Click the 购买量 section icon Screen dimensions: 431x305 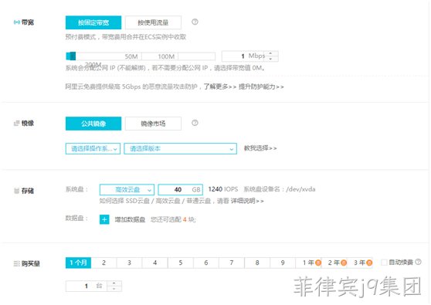point(17,263)
